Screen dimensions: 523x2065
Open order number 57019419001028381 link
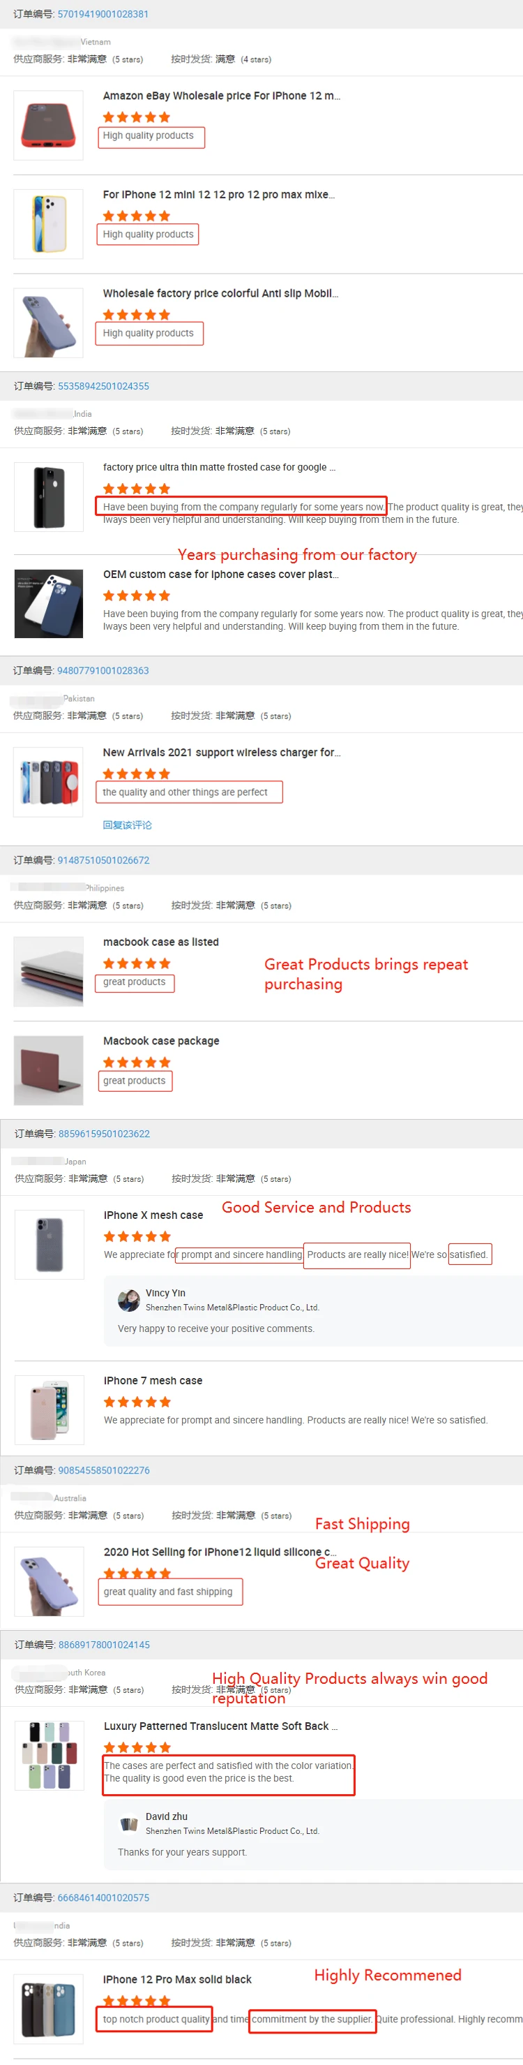103,15
